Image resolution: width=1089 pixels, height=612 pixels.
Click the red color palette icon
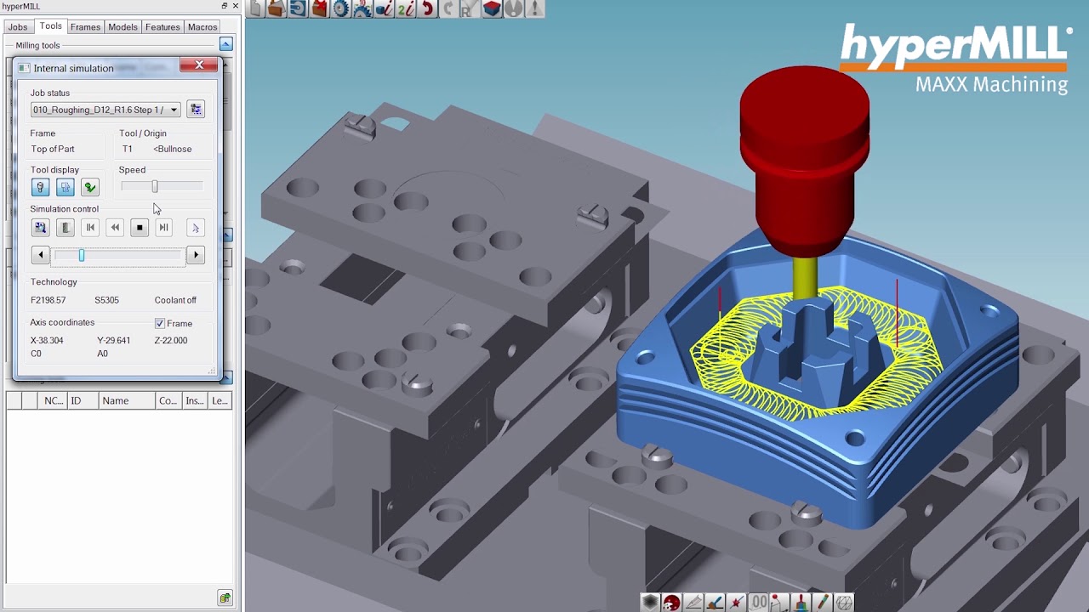click(x=672, y=603)
